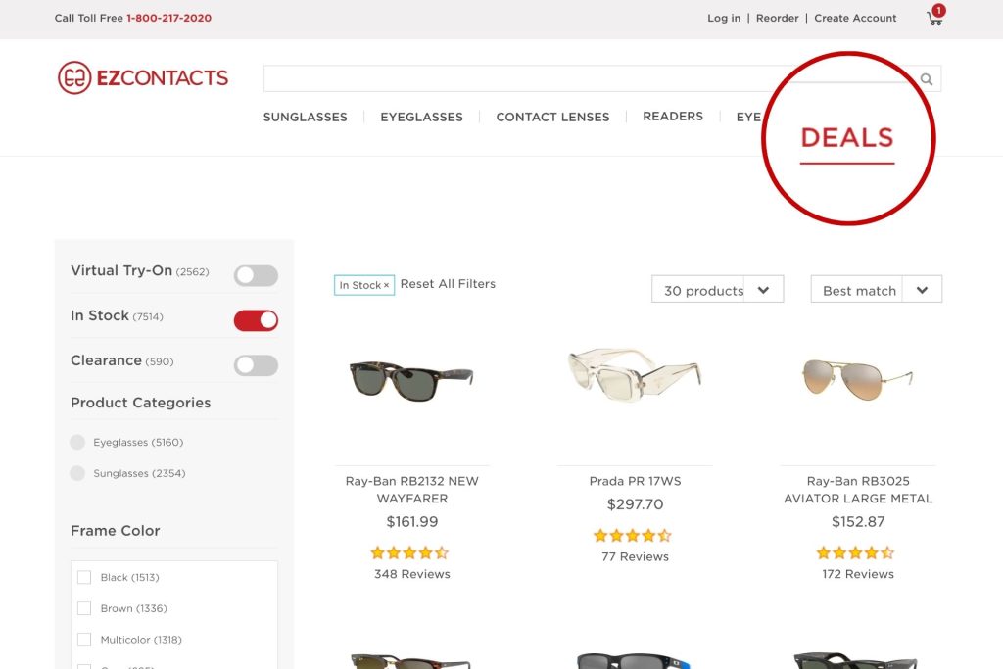The height and width of the screenshot is (669, 1003).
Task: Select the Eyeglasses product category
Action: click(x=77, y=442)
